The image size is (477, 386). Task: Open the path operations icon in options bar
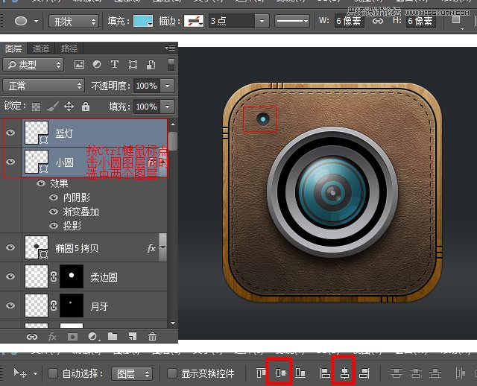tap(455, 20)
